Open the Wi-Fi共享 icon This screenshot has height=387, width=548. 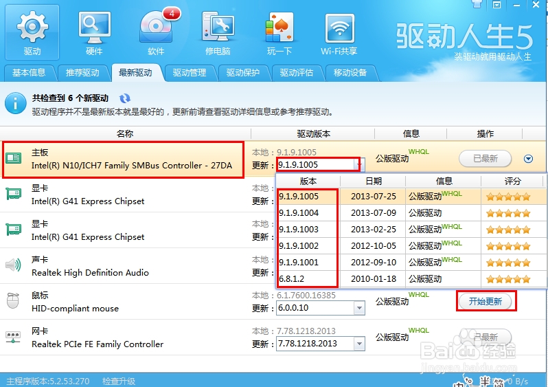point(339,32)
